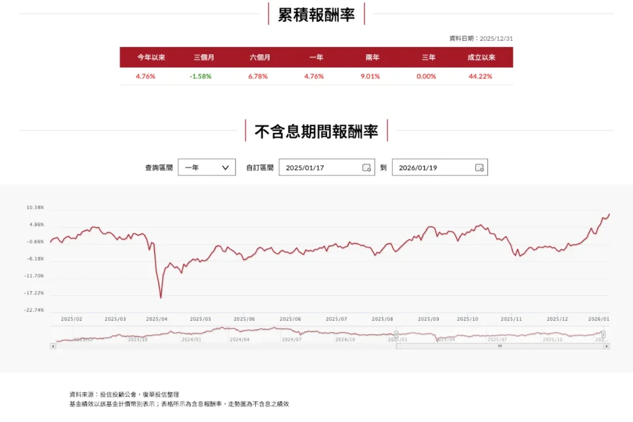Screen dimensions: 633x422
Task: Grab the left range handle on navigator
Action: [396, 334]
